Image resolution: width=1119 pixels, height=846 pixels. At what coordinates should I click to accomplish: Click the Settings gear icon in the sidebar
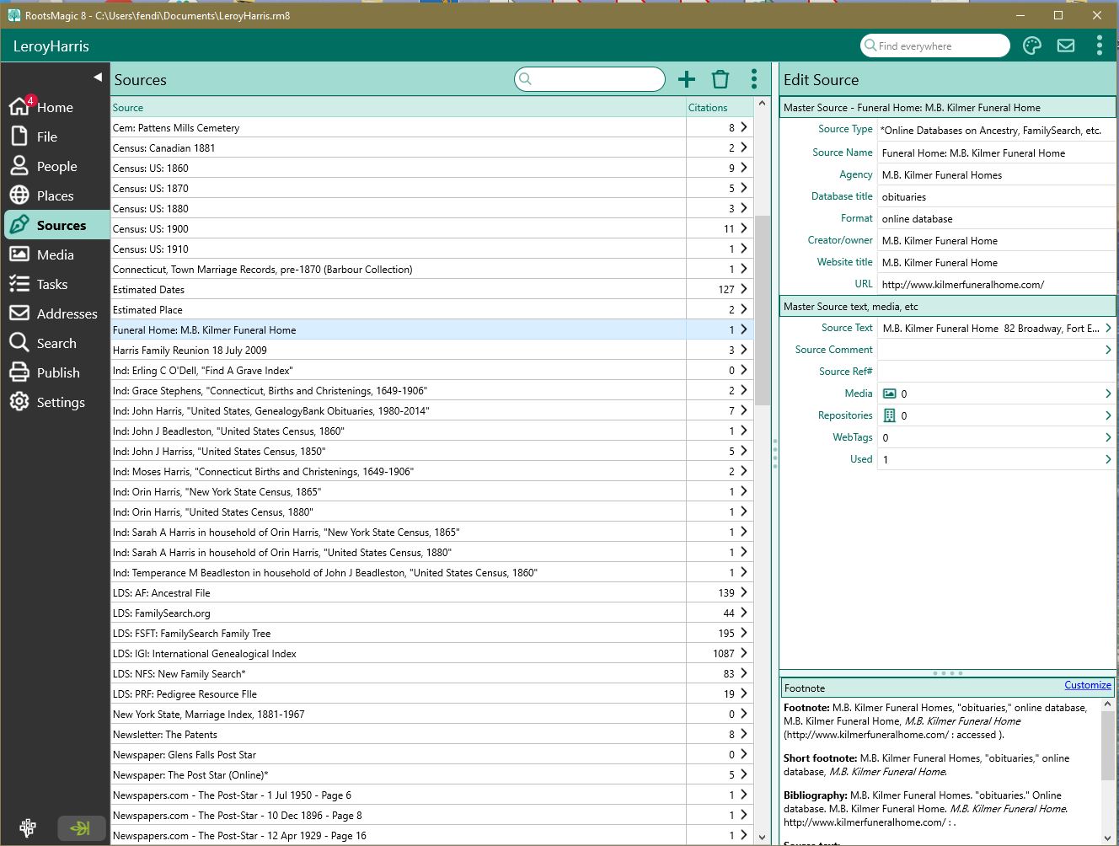point(19,402)
